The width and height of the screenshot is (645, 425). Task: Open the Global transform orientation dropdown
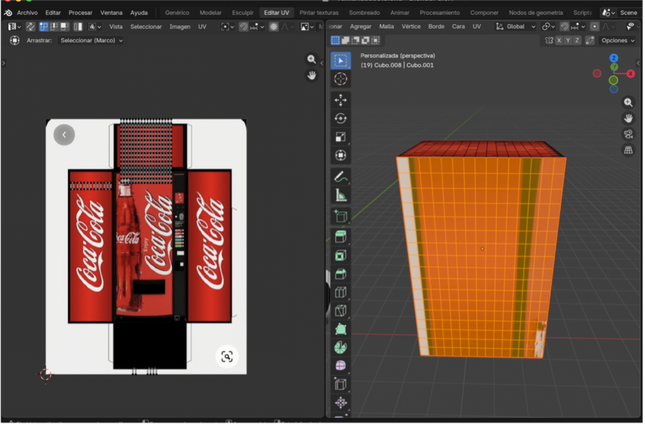coord(515,26)
